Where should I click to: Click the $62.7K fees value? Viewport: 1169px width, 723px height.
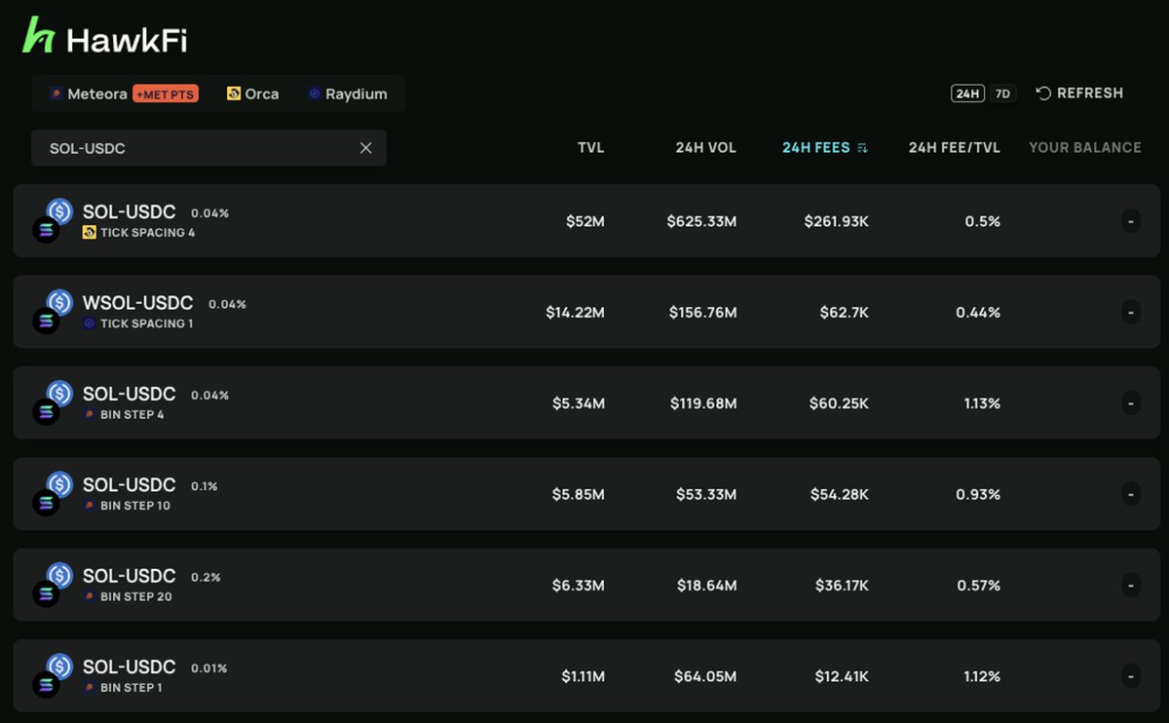click(x=845, y=312)
